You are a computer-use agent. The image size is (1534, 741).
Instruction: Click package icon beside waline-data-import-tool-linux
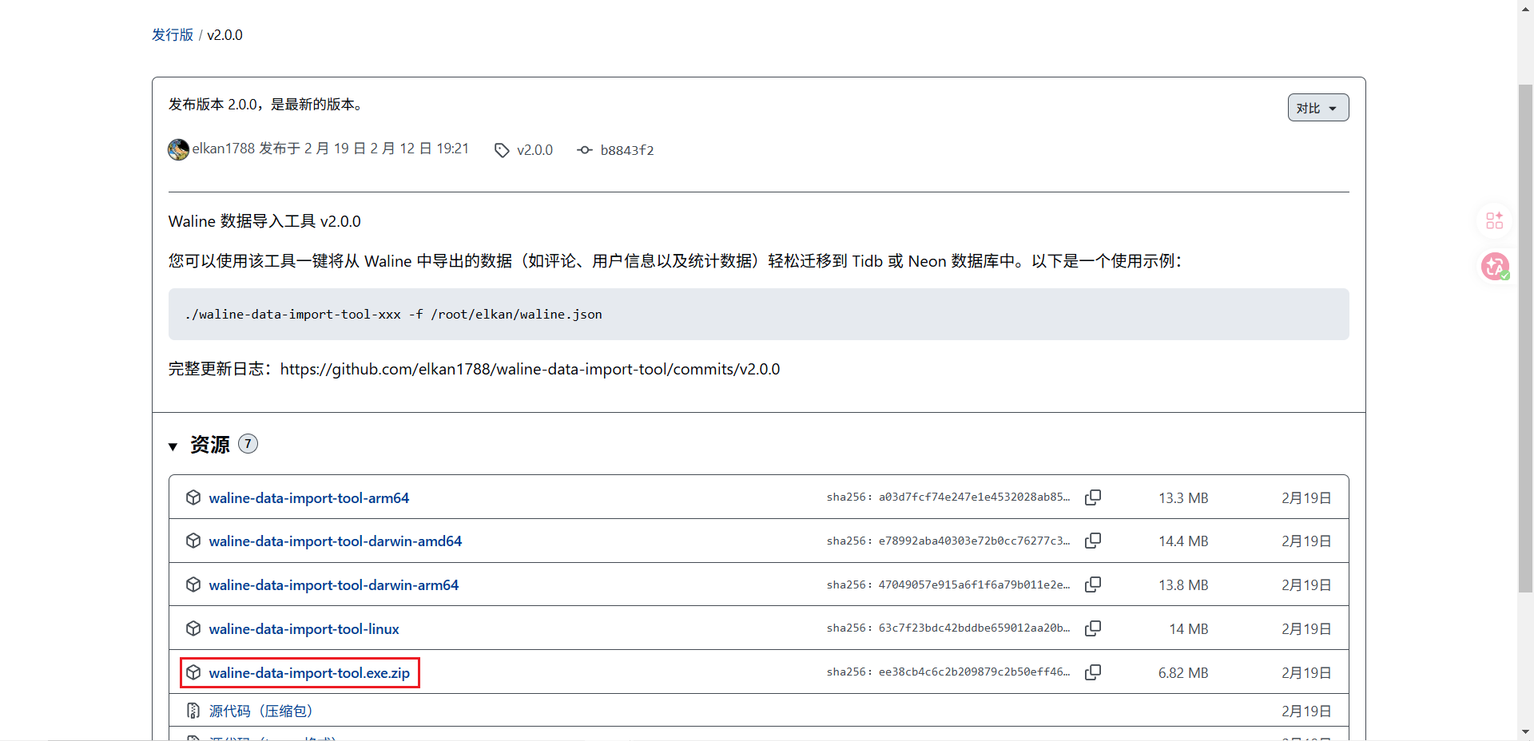tap(193, 628)
